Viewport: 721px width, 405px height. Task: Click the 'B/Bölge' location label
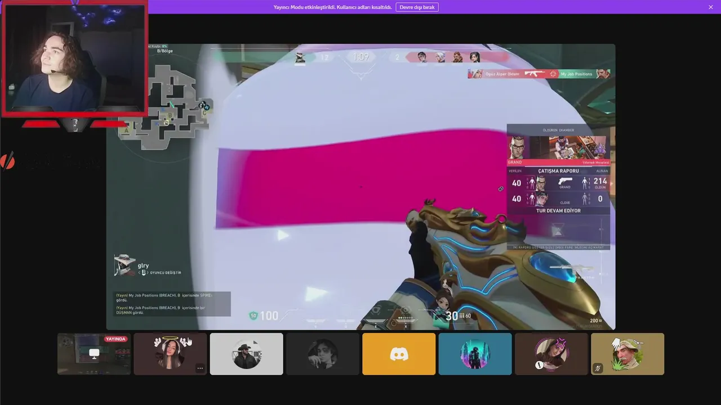[164, 51]
